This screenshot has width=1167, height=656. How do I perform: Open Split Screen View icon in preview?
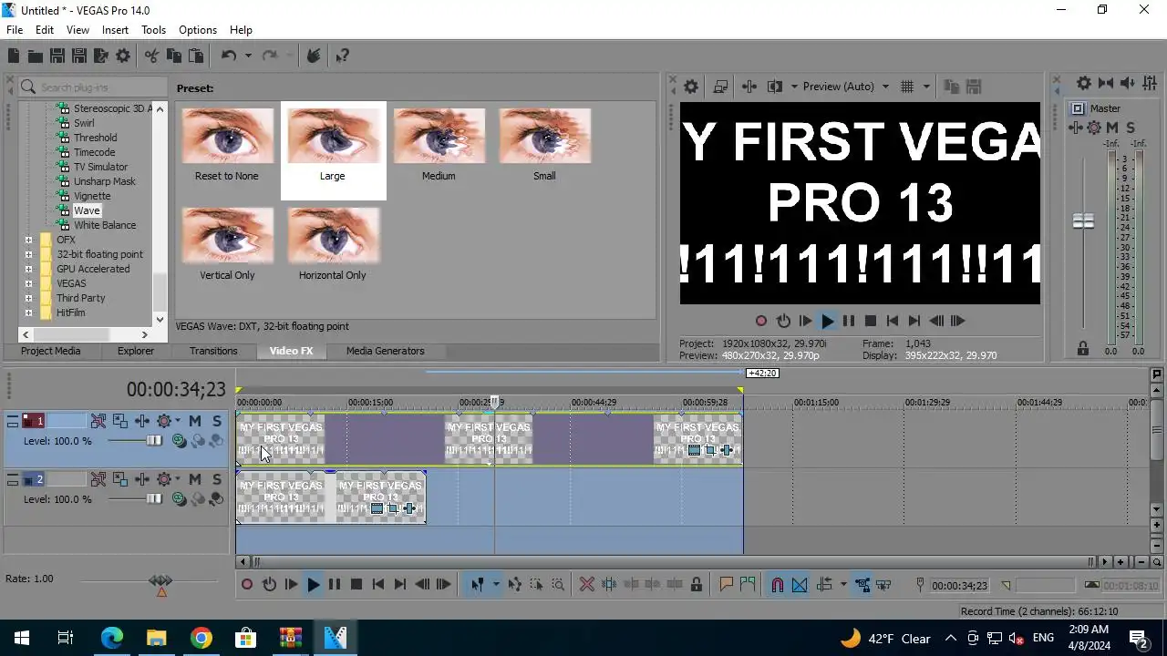(x=775, y=87)
